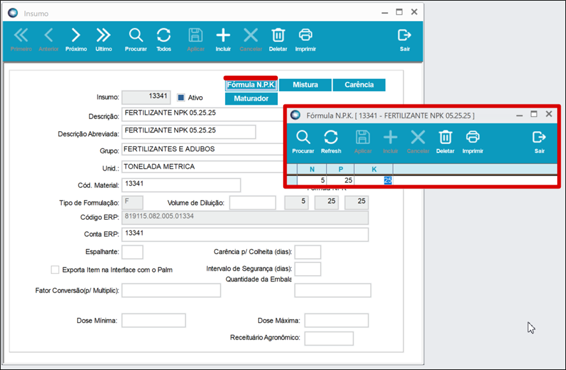Click Deletar trash icon in Insumo window
566x370 pixels.
[x=278, y=39]
